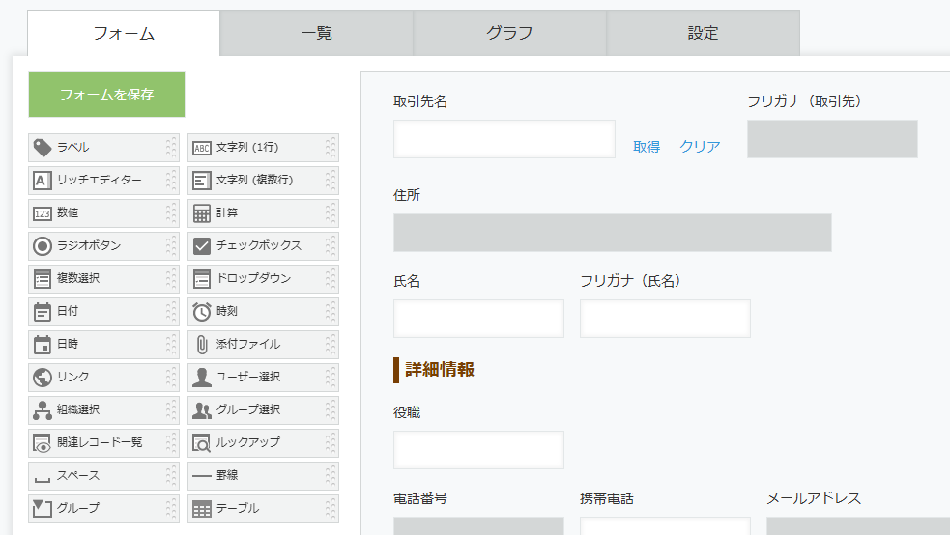Open the グラフ (Graph) tab
Image resolution: width=950 pixels, height=535 pixels.
[510, 33]
